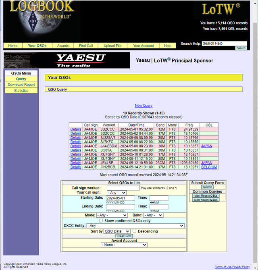Expand the Band dropdown
Screen dimensions: 258x270
(153, 215)
